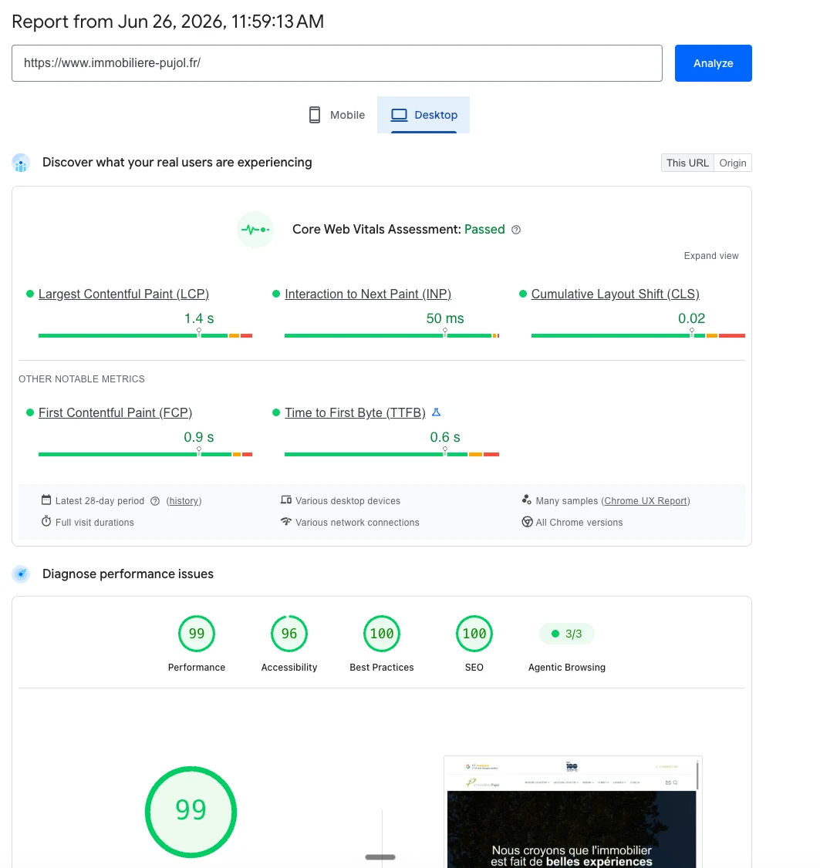The image size is (820, 868).
Task: Jump to Best Practices score 100 gauge
Action: tap(382, 634)
